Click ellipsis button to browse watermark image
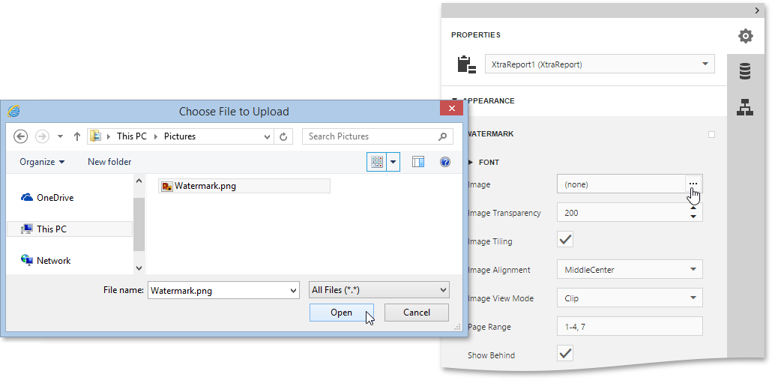 click(x=693, y=184)
